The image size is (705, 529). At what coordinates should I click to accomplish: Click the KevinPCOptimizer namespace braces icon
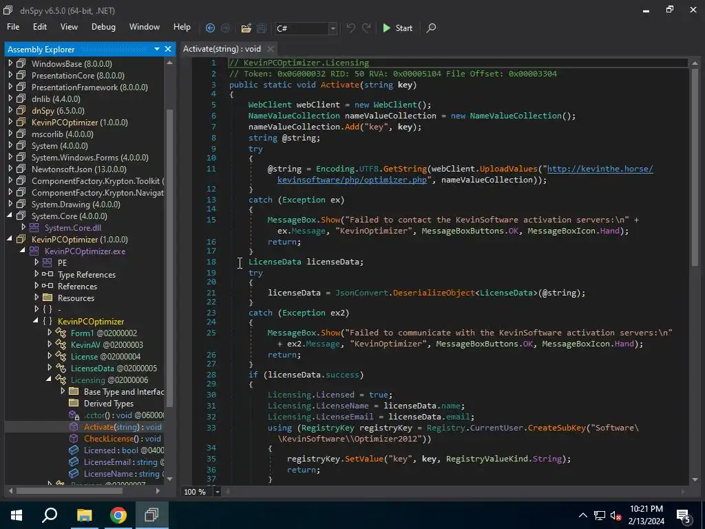point(48,321)
